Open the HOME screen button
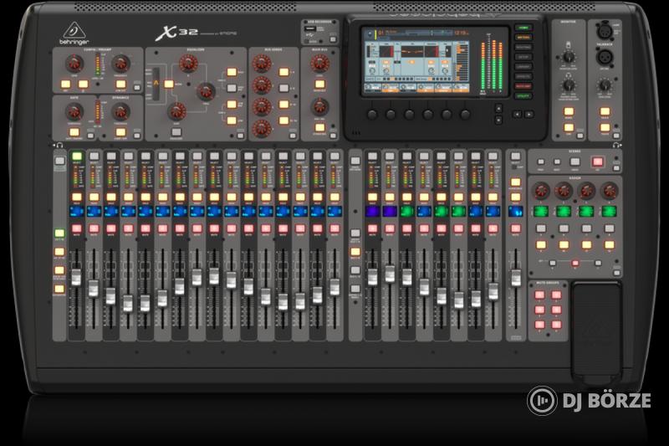The image size is (669, 446). coord(523,28)
